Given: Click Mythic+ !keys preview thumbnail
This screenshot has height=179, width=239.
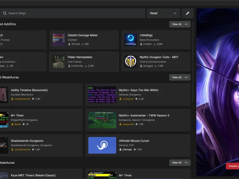Looking at the screenshot, I should 102,95.
